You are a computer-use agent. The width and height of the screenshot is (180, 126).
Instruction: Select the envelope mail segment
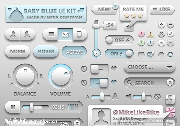(x=65, y=34)
